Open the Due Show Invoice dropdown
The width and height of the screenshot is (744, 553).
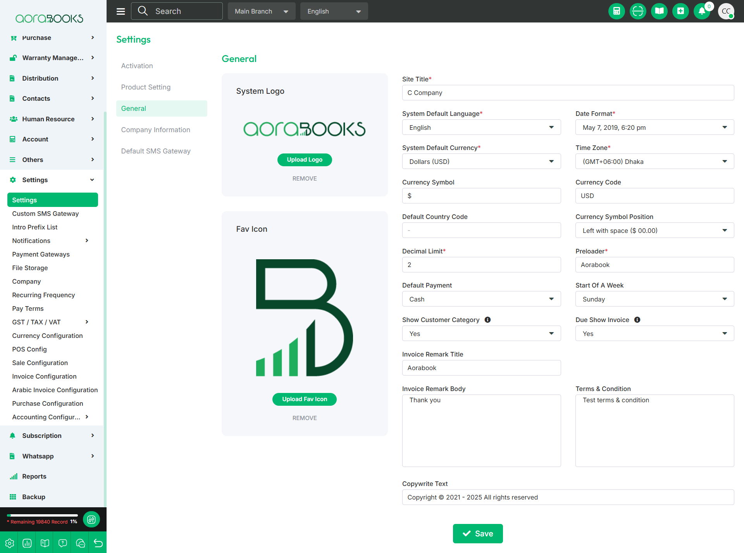click(654, 334)
